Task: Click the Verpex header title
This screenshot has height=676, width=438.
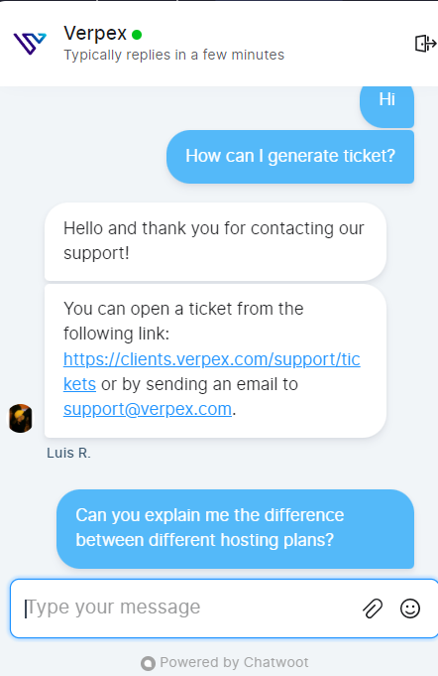Action: pyautogui.click(x=95, y=33)
